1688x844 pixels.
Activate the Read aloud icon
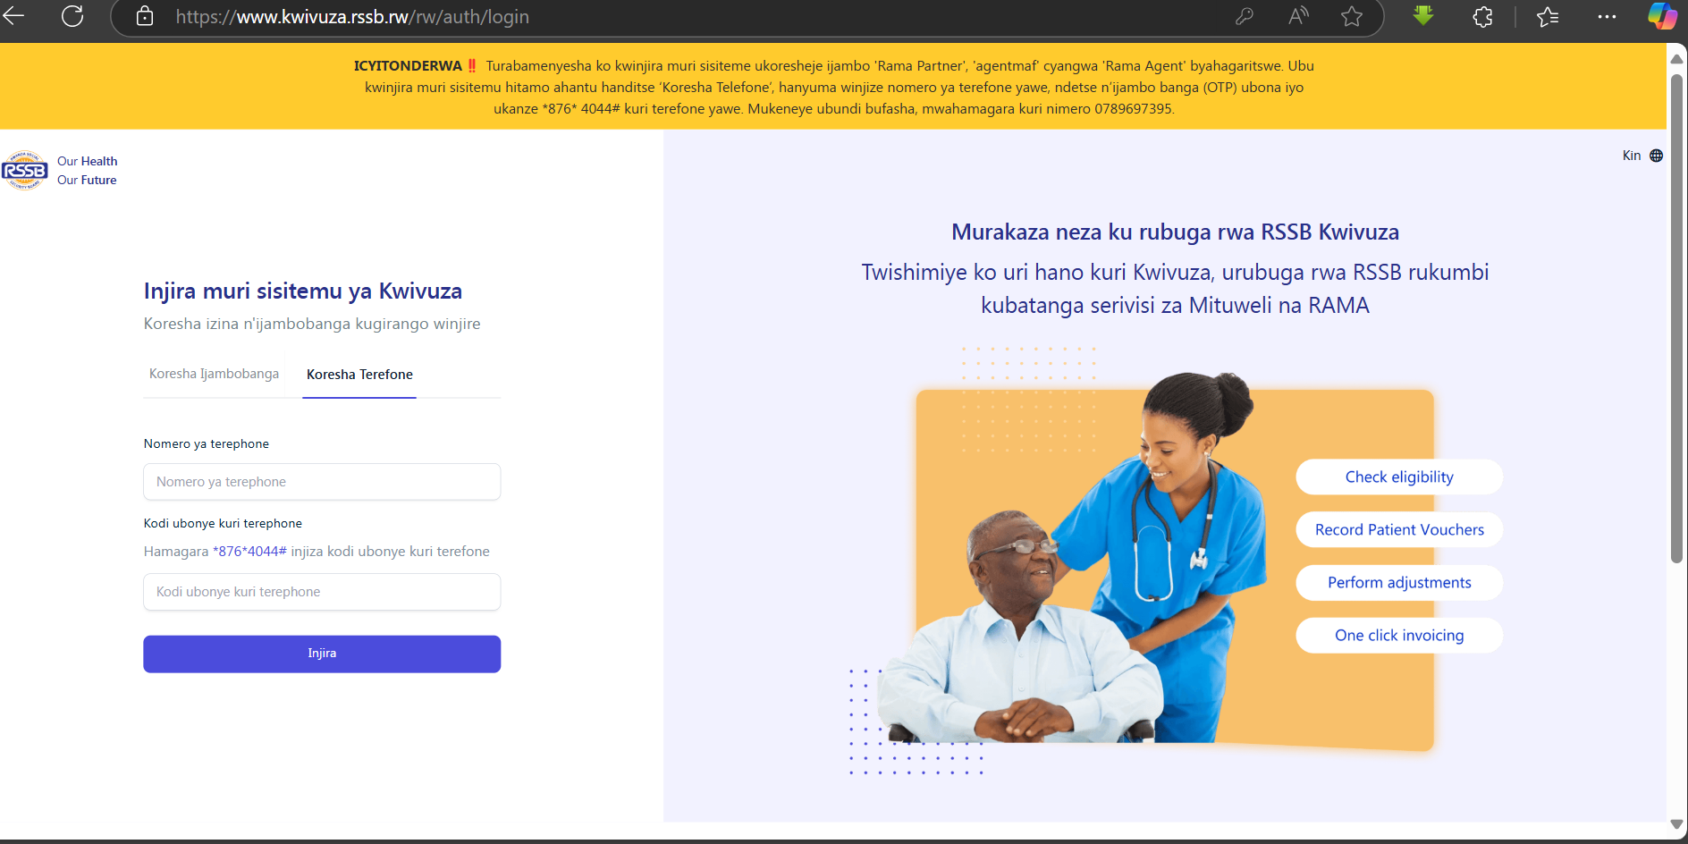coord(1298,16)
